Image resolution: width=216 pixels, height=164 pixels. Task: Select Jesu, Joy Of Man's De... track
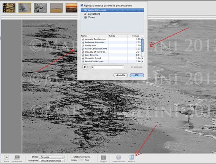pyautogui.click(x=111, y=52)
